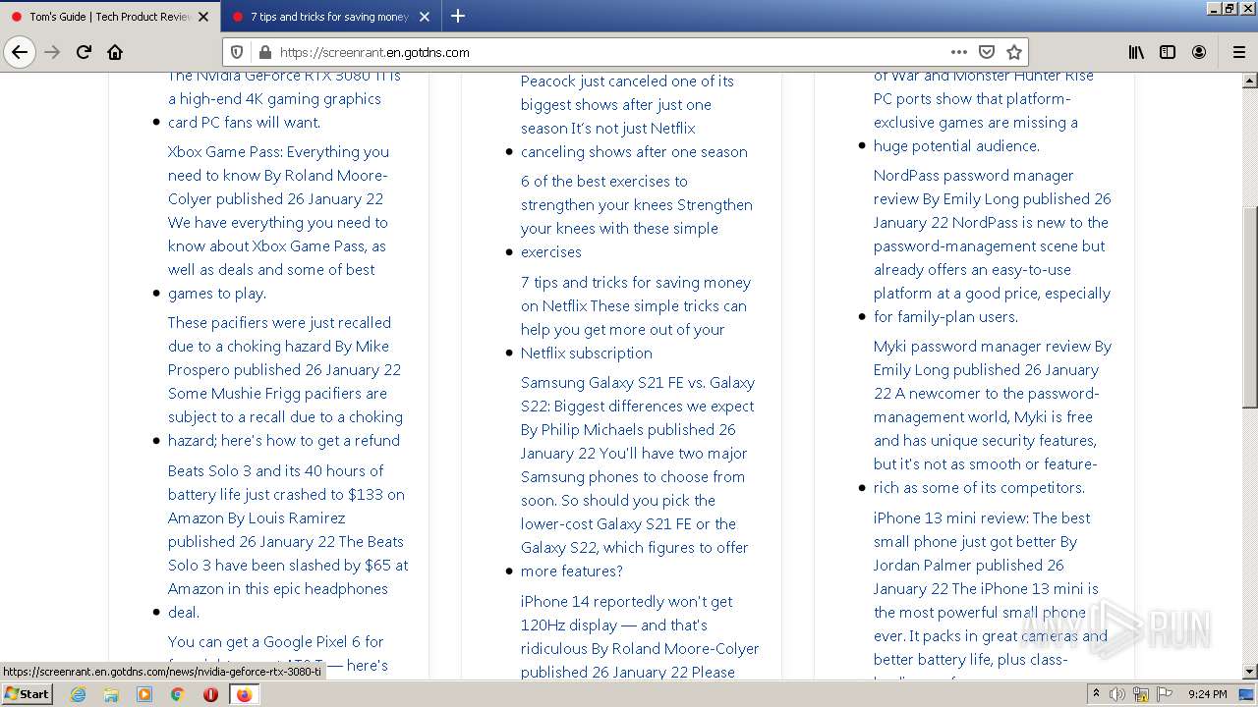Launch Internet Explorer from taskbar
1258x707 pixels.
pyautogui.click(x=78, y=694)
